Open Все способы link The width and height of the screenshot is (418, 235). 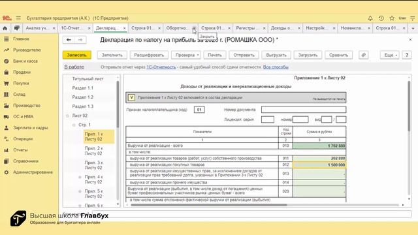[276, 67]
